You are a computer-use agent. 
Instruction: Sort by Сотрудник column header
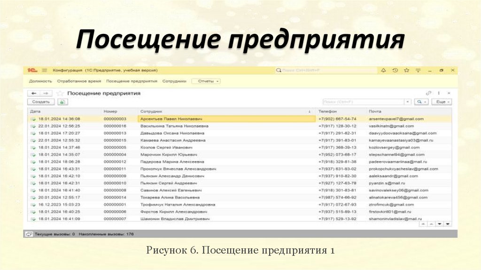[227, 111]
